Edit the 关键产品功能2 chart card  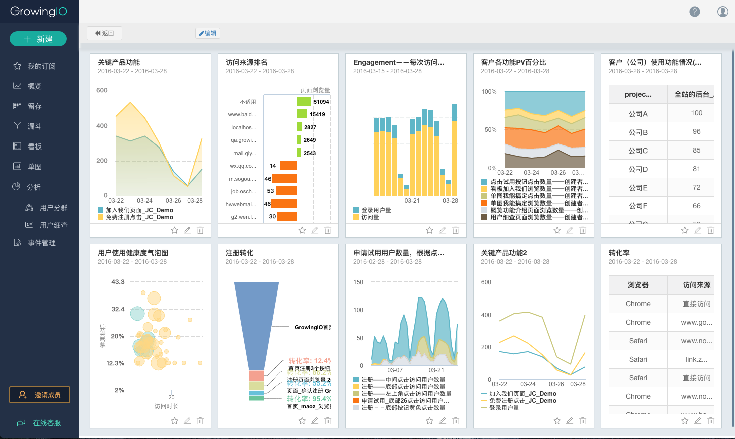(x=570, y=421)
